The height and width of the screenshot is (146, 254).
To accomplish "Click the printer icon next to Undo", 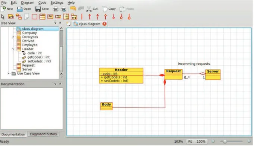I will coord(63,9).
